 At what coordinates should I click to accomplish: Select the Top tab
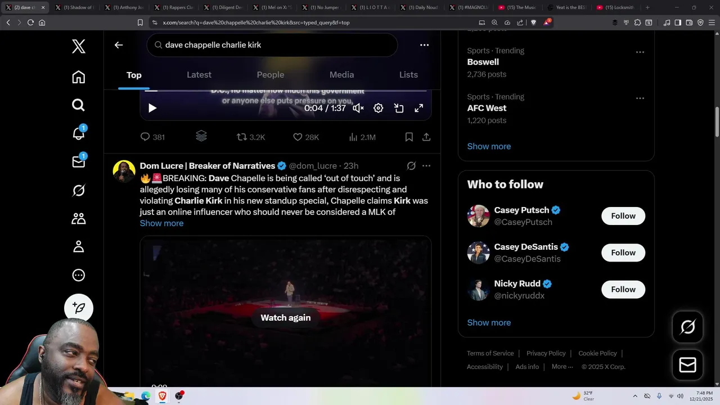134,75
